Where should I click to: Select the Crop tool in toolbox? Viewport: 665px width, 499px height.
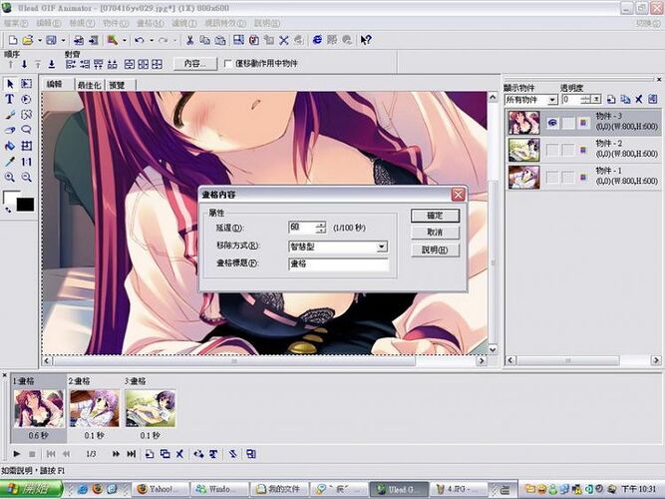(26, 146)
